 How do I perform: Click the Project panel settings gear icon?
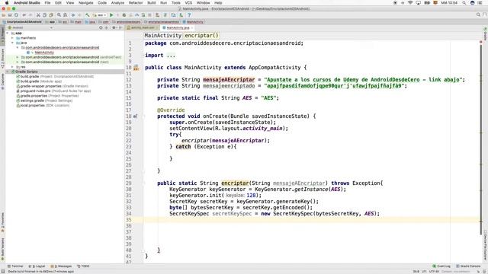pos(114,27)
